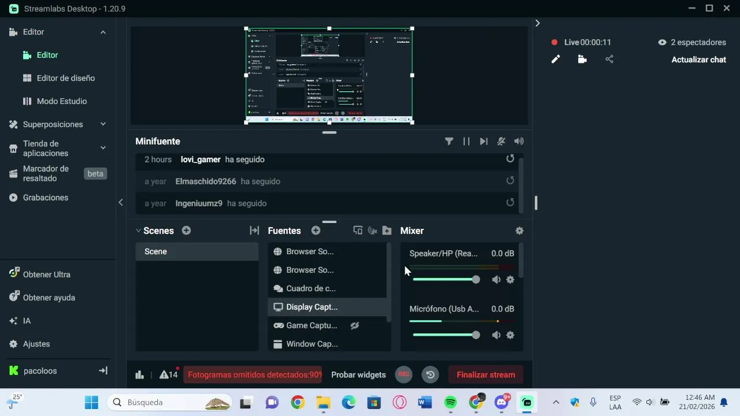Expand the Scenes collection dropdown arrow
The image size is (740, 416).
click(139, 231)
